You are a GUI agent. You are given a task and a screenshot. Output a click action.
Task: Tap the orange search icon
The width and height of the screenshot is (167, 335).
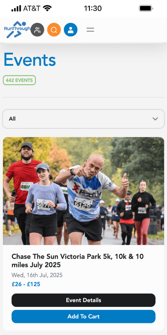[x=54, y=30]
